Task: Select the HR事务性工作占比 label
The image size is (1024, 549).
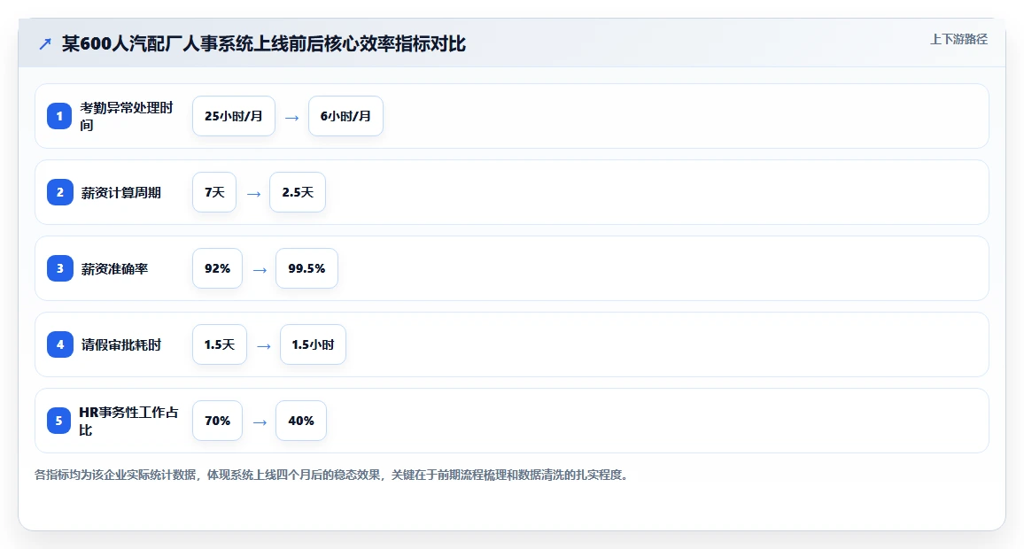Action: 128,421
